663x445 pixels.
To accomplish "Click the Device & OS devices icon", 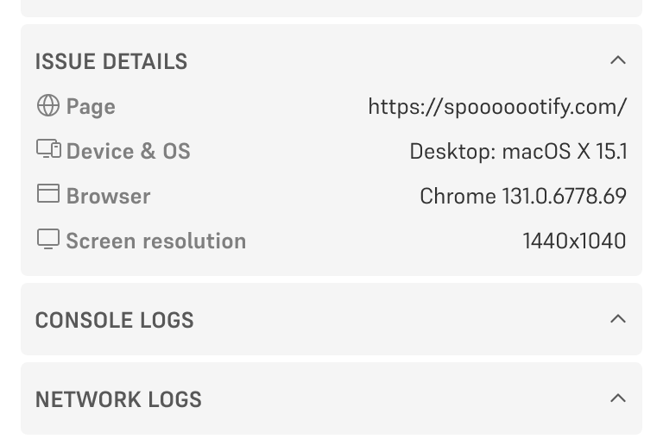I will coord(48,149).
